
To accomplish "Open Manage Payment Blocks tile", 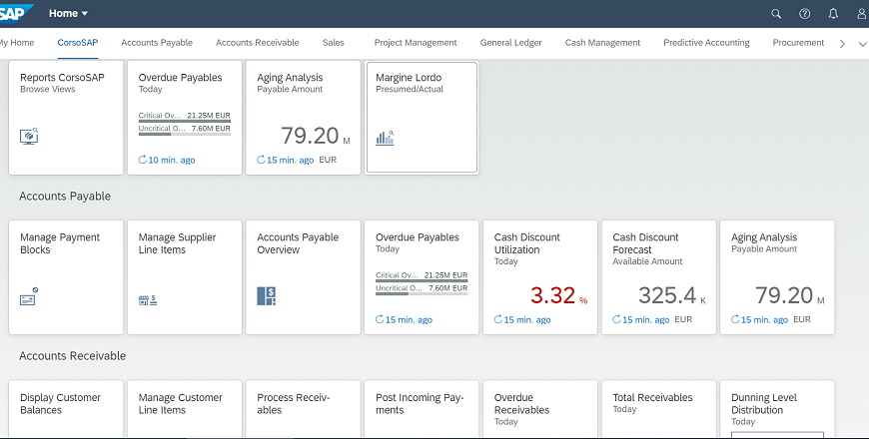I will click(x=66, y=276).
